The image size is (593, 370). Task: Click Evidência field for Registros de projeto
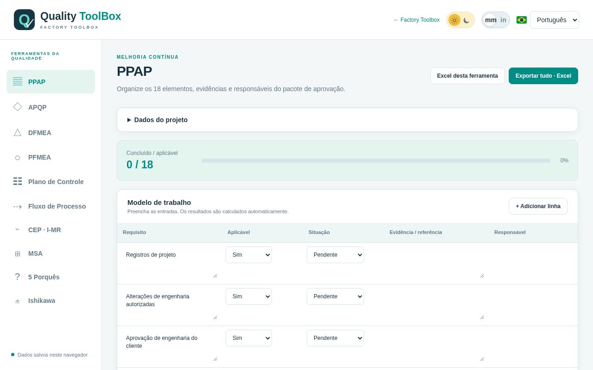coord(436,263)
